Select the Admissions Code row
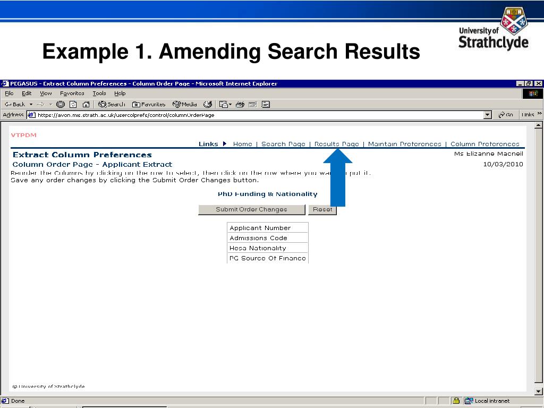Screen dimensions: 544x408 tap(268, 238)
